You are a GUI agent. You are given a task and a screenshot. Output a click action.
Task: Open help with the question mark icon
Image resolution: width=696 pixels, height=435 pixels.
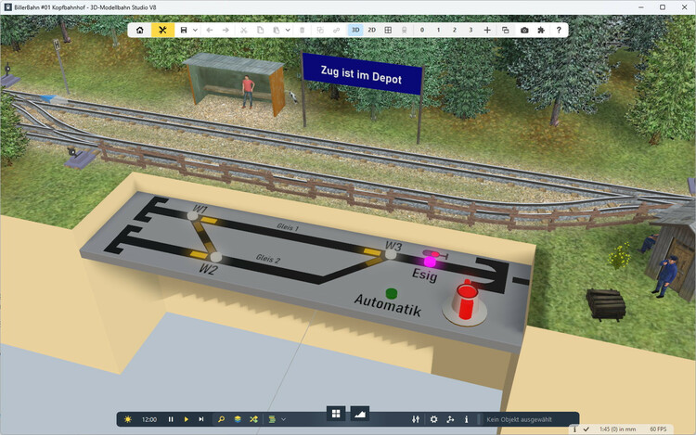point(559,31)
